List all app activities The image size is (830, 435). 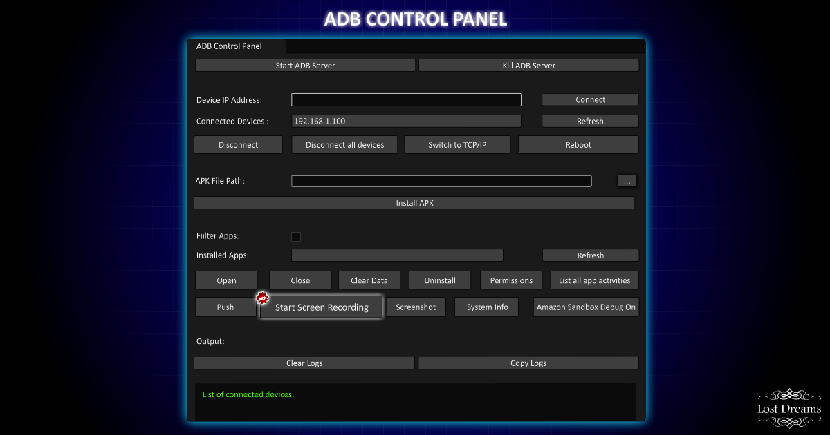pos(594,280)
